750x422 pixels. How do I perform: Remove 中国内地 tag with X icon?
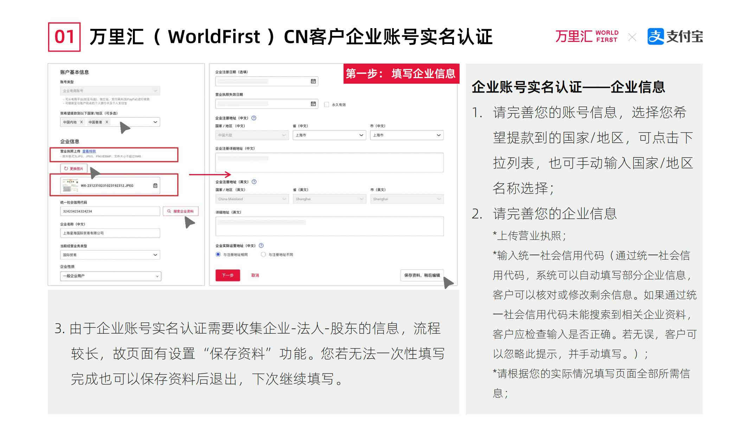tap(81, 122)
